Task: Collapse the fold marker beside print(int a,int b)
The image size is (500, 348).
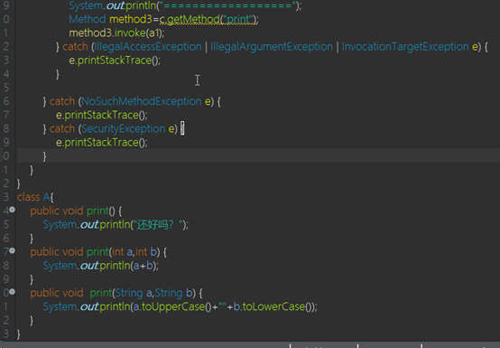Action: pos(12,250)
